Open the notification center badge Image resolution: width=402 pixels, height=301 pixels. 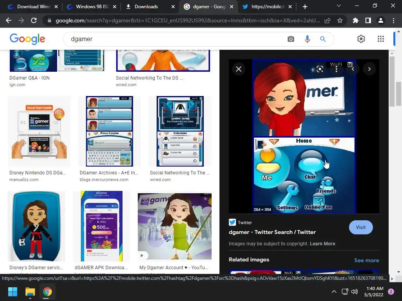[391, 292]
